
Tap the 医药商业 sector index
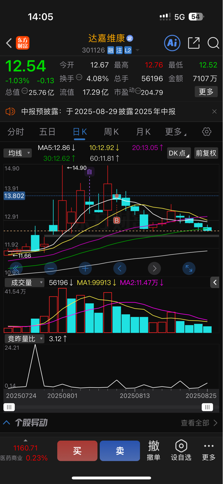pos(24,453)
